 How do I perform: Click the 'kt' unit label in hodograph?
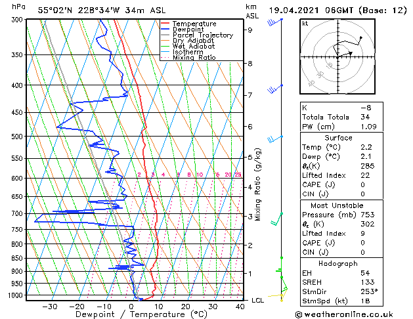click(x=305, y=24)
